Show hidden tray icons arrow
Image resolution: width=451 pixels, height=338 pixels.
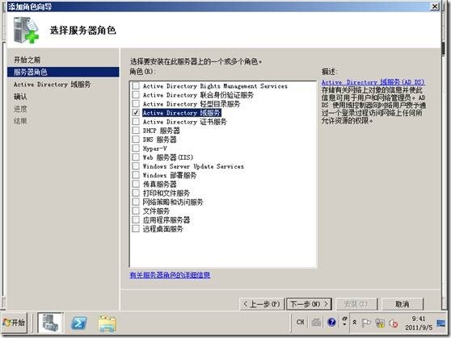[x=355, y=323]
